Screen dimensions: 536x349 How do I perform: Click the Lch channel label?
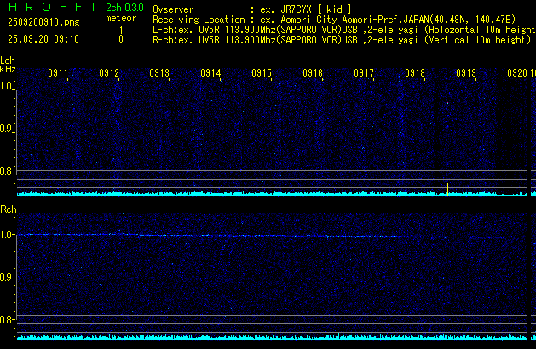tap(8, 60)
